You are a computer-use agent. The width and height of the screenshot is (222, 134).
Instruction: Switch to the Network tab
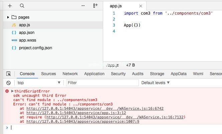coord(70,74)
